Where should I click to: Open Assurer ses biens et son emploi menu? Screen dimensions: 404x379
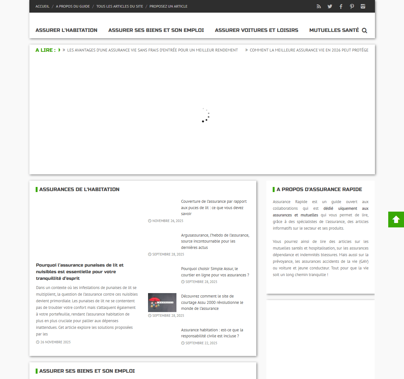tap(156, 30)
